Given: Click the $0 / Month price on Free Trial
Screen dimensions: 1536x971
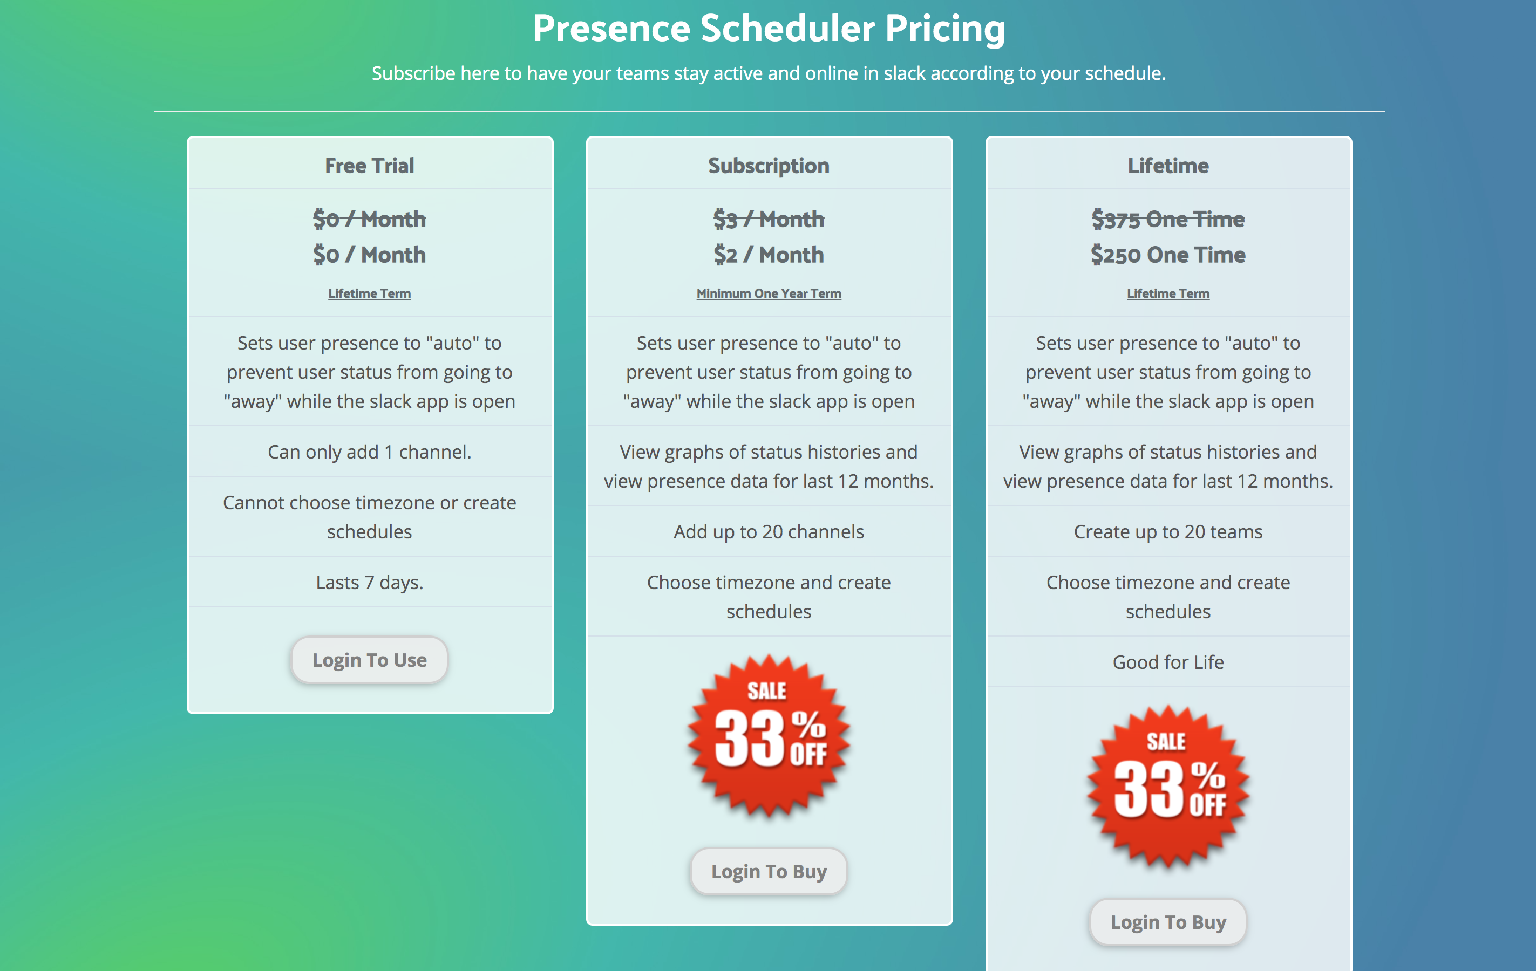Looking at the screenshot, I should (369, 255).
